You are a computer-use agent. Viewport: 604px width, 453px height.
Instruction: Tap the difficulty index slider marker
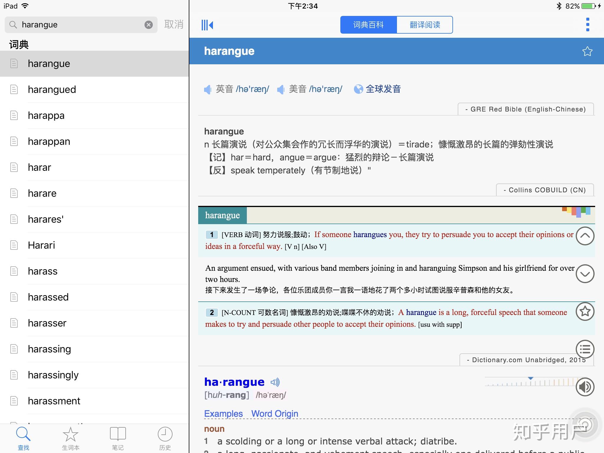[x=531, y=378]
